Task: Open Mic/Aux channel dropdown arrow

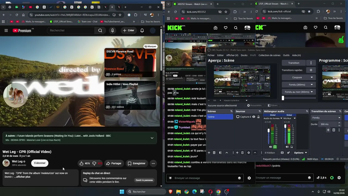Action: click(x=294, y=118)
